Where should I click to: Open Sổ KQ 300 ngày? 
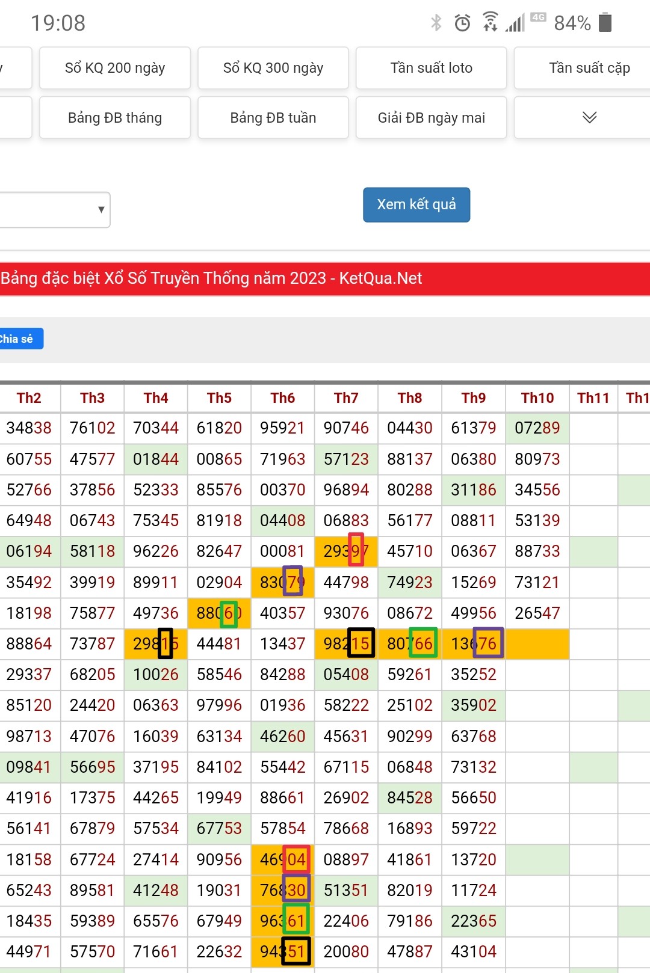point(273,68)
